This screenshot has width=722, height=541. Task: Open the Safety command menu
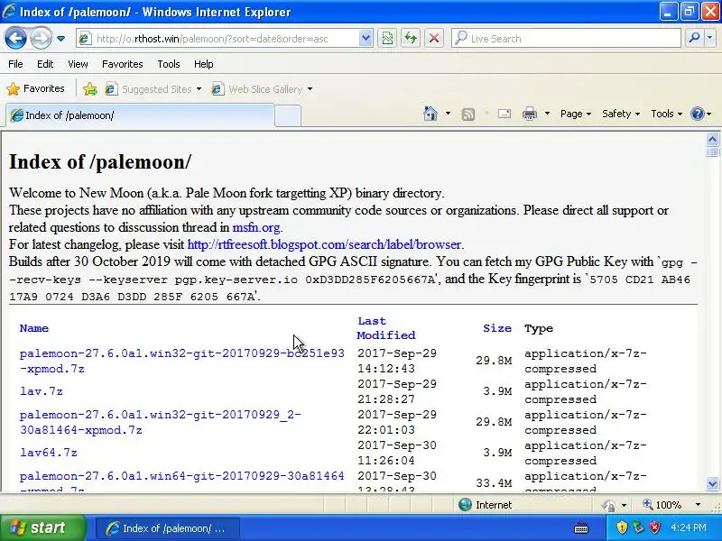click(621, 114)
